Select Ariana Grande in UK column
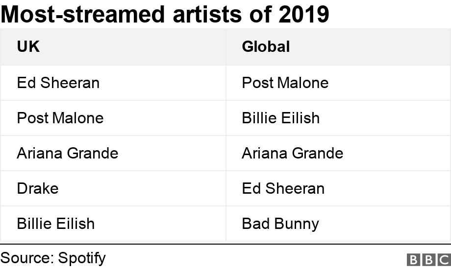The image size is (451, 271). (x=68, y=153)
